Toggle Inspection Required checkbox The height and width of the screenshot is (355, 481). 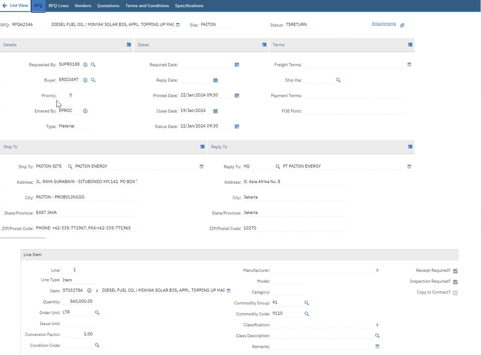click(455, 282)
